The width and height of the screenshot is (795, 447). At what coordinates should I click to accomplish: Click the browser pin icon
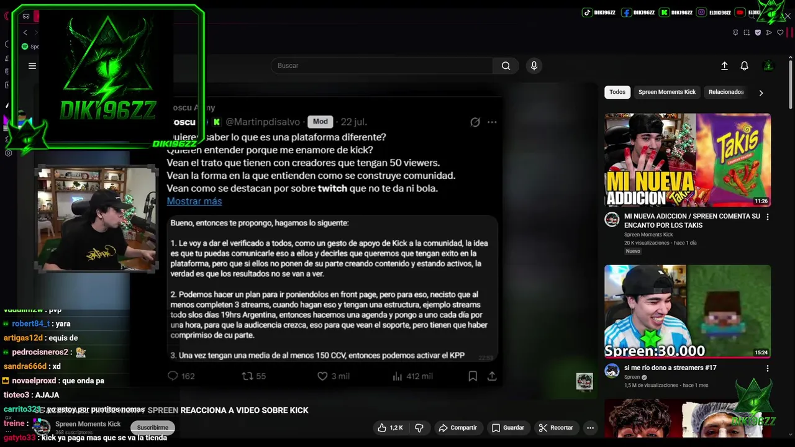pos(735,32)
